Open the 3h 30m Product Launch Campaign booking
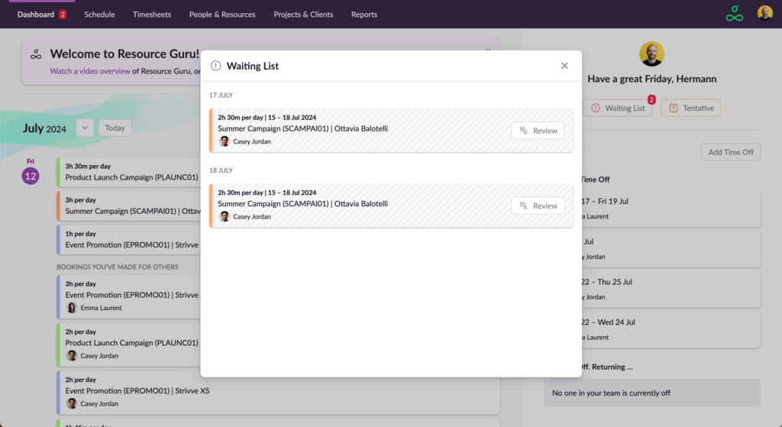Screen dimensions: 782x427 click(x=129, y=172)
